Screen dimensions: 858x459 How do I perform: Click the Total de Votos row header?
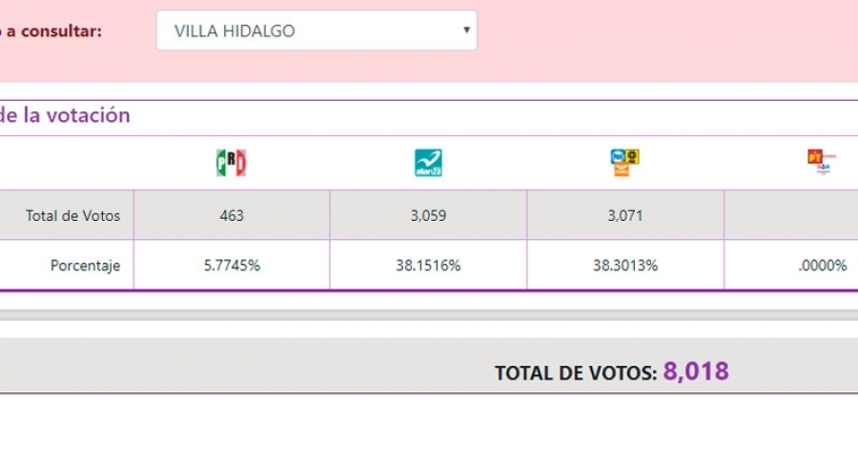73,215
